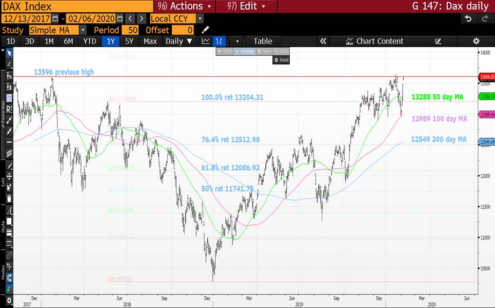Click the DAX Index security field

pos(77,6)
